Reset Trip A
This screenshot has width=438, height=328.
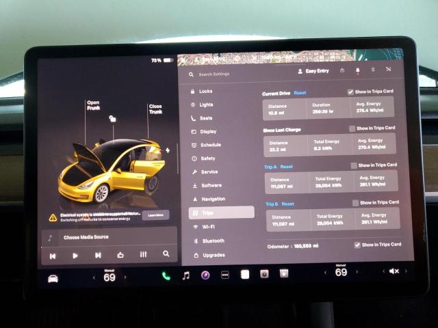click(x=287, y=167)
